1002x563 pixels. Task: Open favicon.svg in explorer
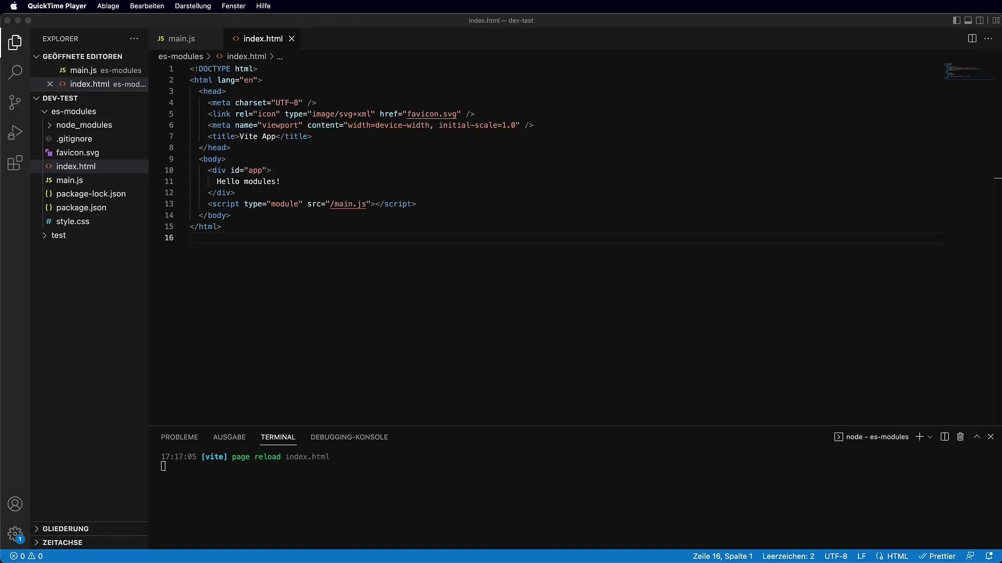(78, 153)
